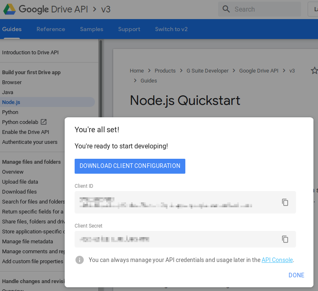The height and width of the screenshot is (291, 318).
Task: Select Browser quickstart in sidebar
Action: [12, 82]
